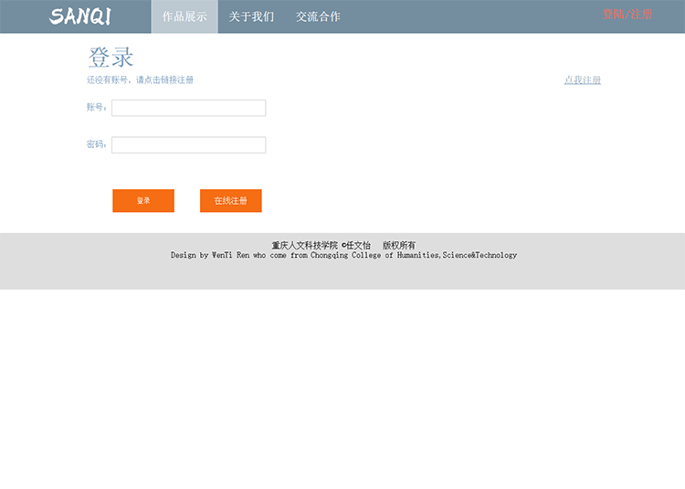Image resolution: width=685 pixels, height=489 pixels.
Task: Click the 请点击链接注册 instruction text
Action: [165, 80]
